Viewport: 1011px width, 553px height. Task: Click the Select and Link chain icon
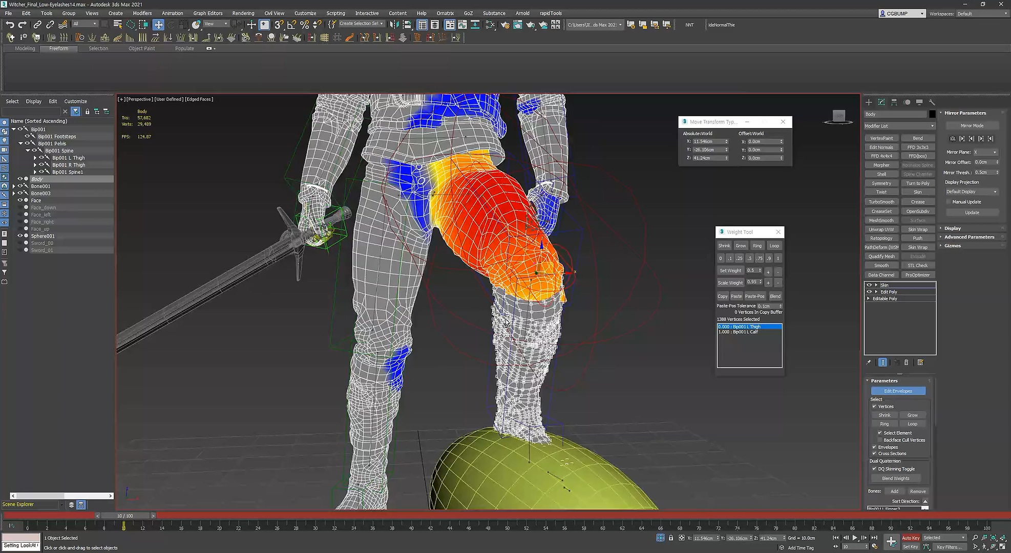pos(37,25)
